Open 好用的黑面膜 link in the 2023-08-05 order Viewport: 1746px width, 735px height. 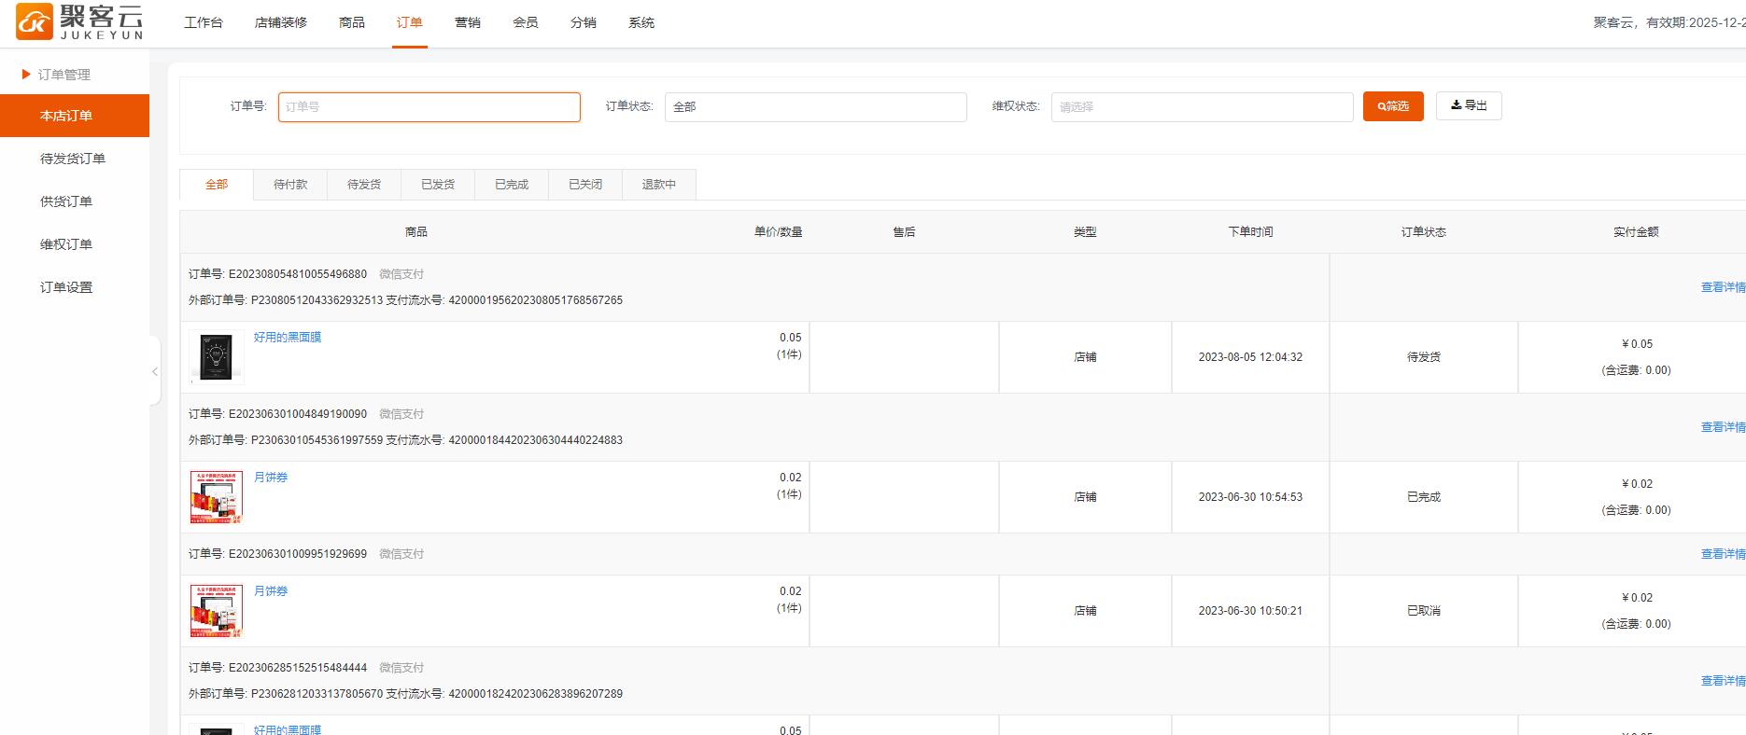[288, 338]
